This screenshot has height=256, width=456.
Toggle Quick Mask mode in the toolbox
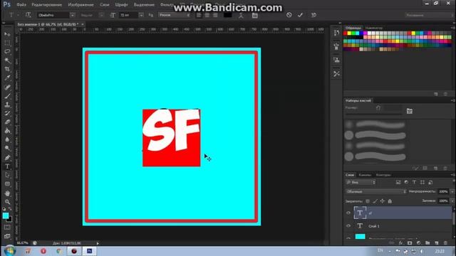pos(7,228)
